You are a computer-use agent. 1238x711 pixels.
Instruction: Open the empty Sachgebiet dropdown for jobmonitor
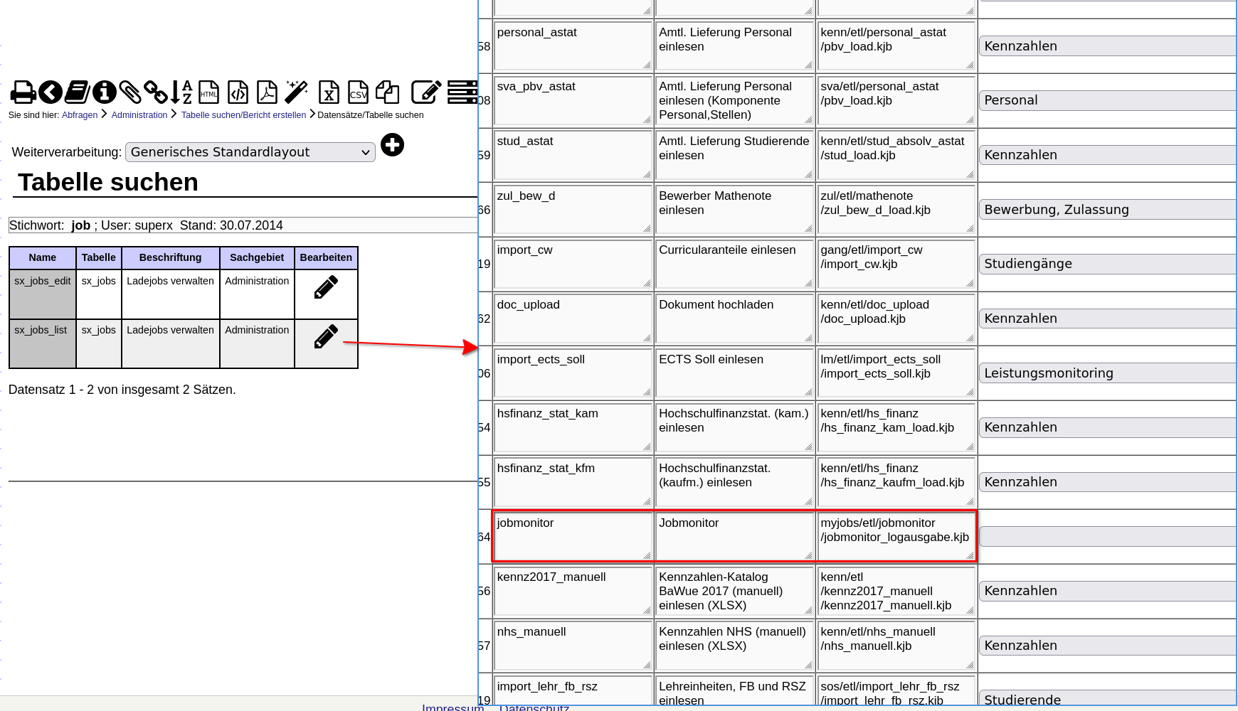[x=1107, y=537]
